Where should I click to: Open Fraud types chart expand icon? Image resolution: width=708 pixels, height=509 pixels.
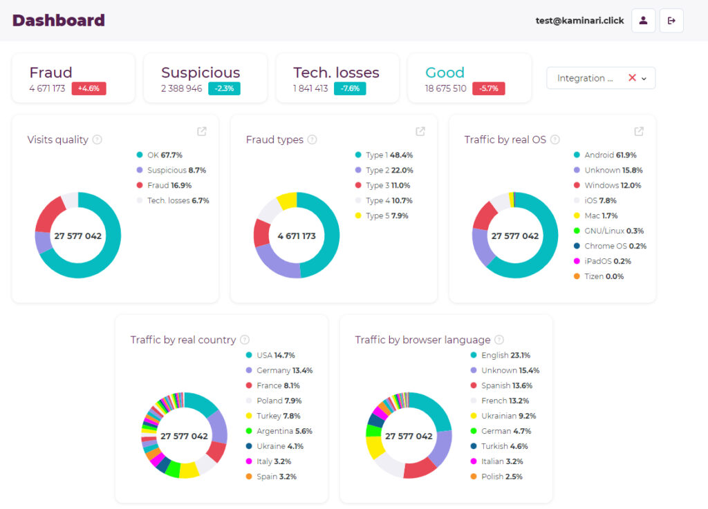click(x=420, y=131)
